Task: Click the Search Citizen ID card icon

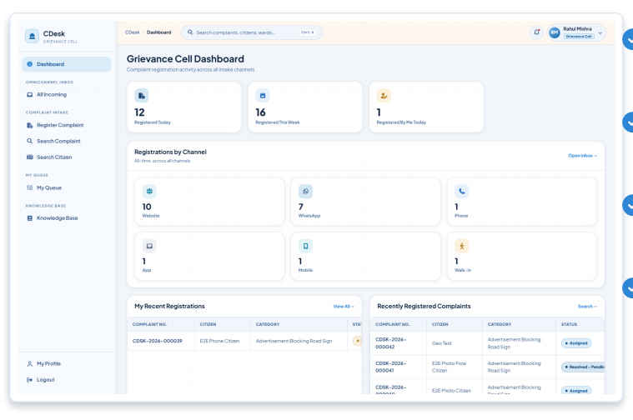Action: tap(29, 157)
